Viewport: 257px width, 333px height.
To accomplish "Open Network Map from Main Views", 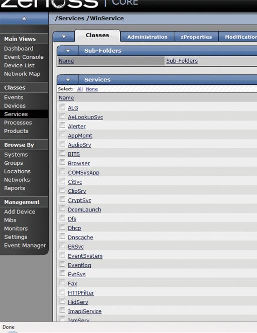I will coord(22,74).
